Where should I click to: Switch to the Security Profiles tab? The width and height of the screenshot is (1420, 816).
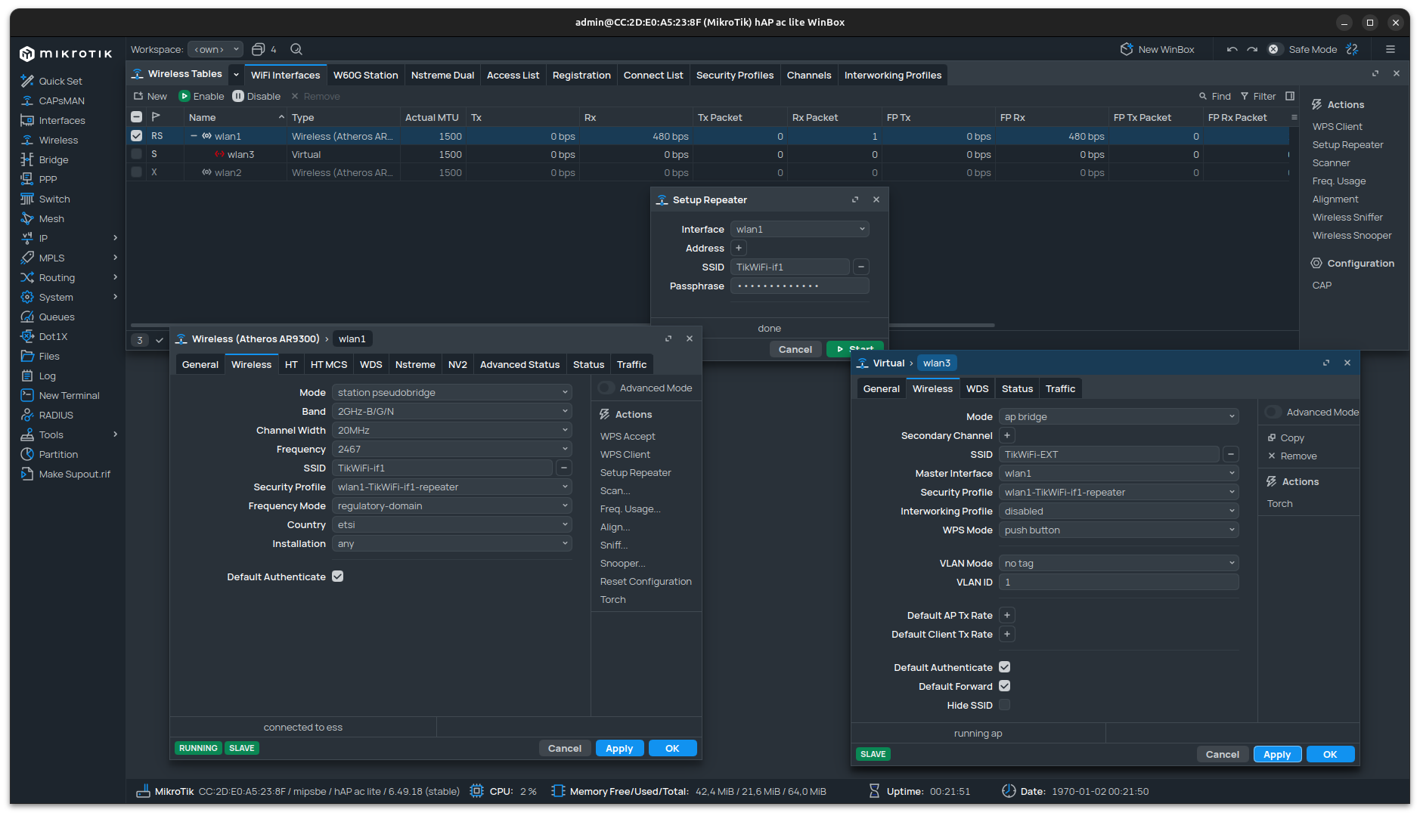734,75
